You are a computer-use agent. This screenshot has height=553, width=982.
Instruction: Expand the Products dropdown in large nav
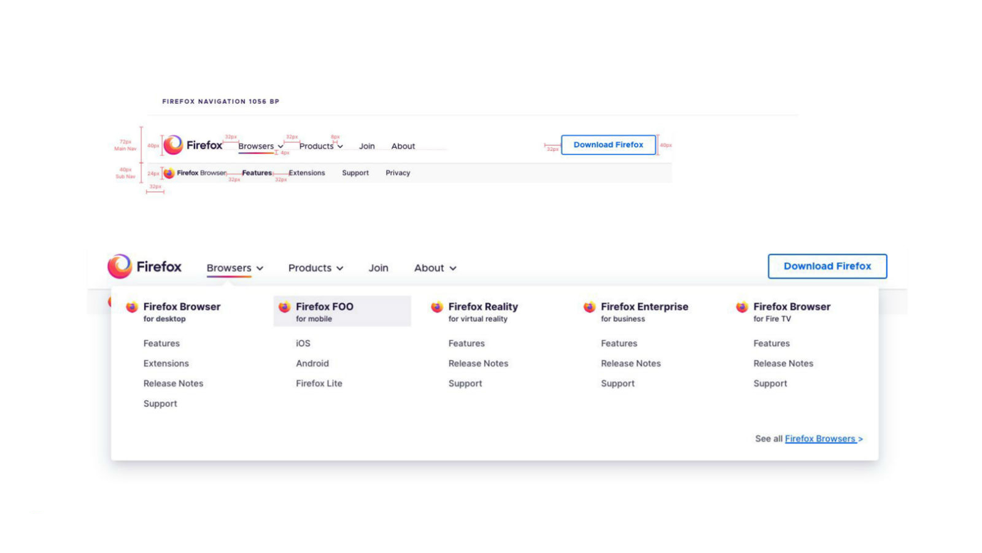315,268
